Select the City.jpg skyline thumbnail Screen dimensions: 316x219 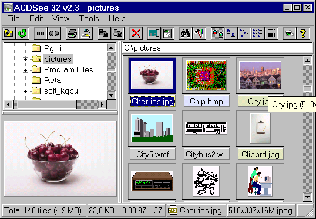(260, 75)
